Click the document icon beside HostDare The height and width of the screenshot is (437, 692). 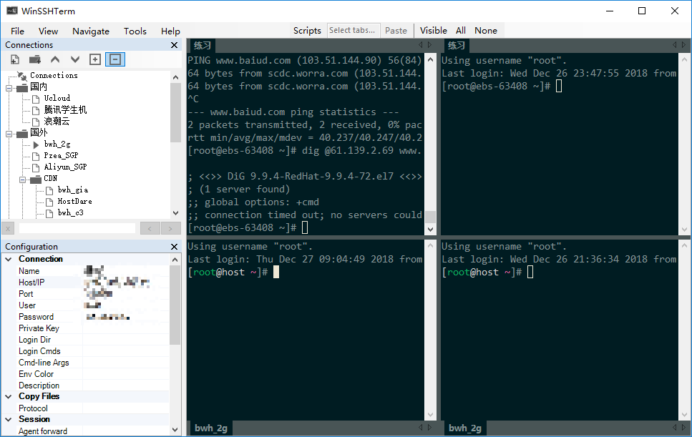50,202
